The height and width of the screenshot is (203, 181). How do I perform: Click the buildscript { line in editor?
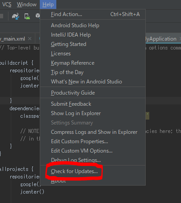pyautogui.click(x=17, y=63)
